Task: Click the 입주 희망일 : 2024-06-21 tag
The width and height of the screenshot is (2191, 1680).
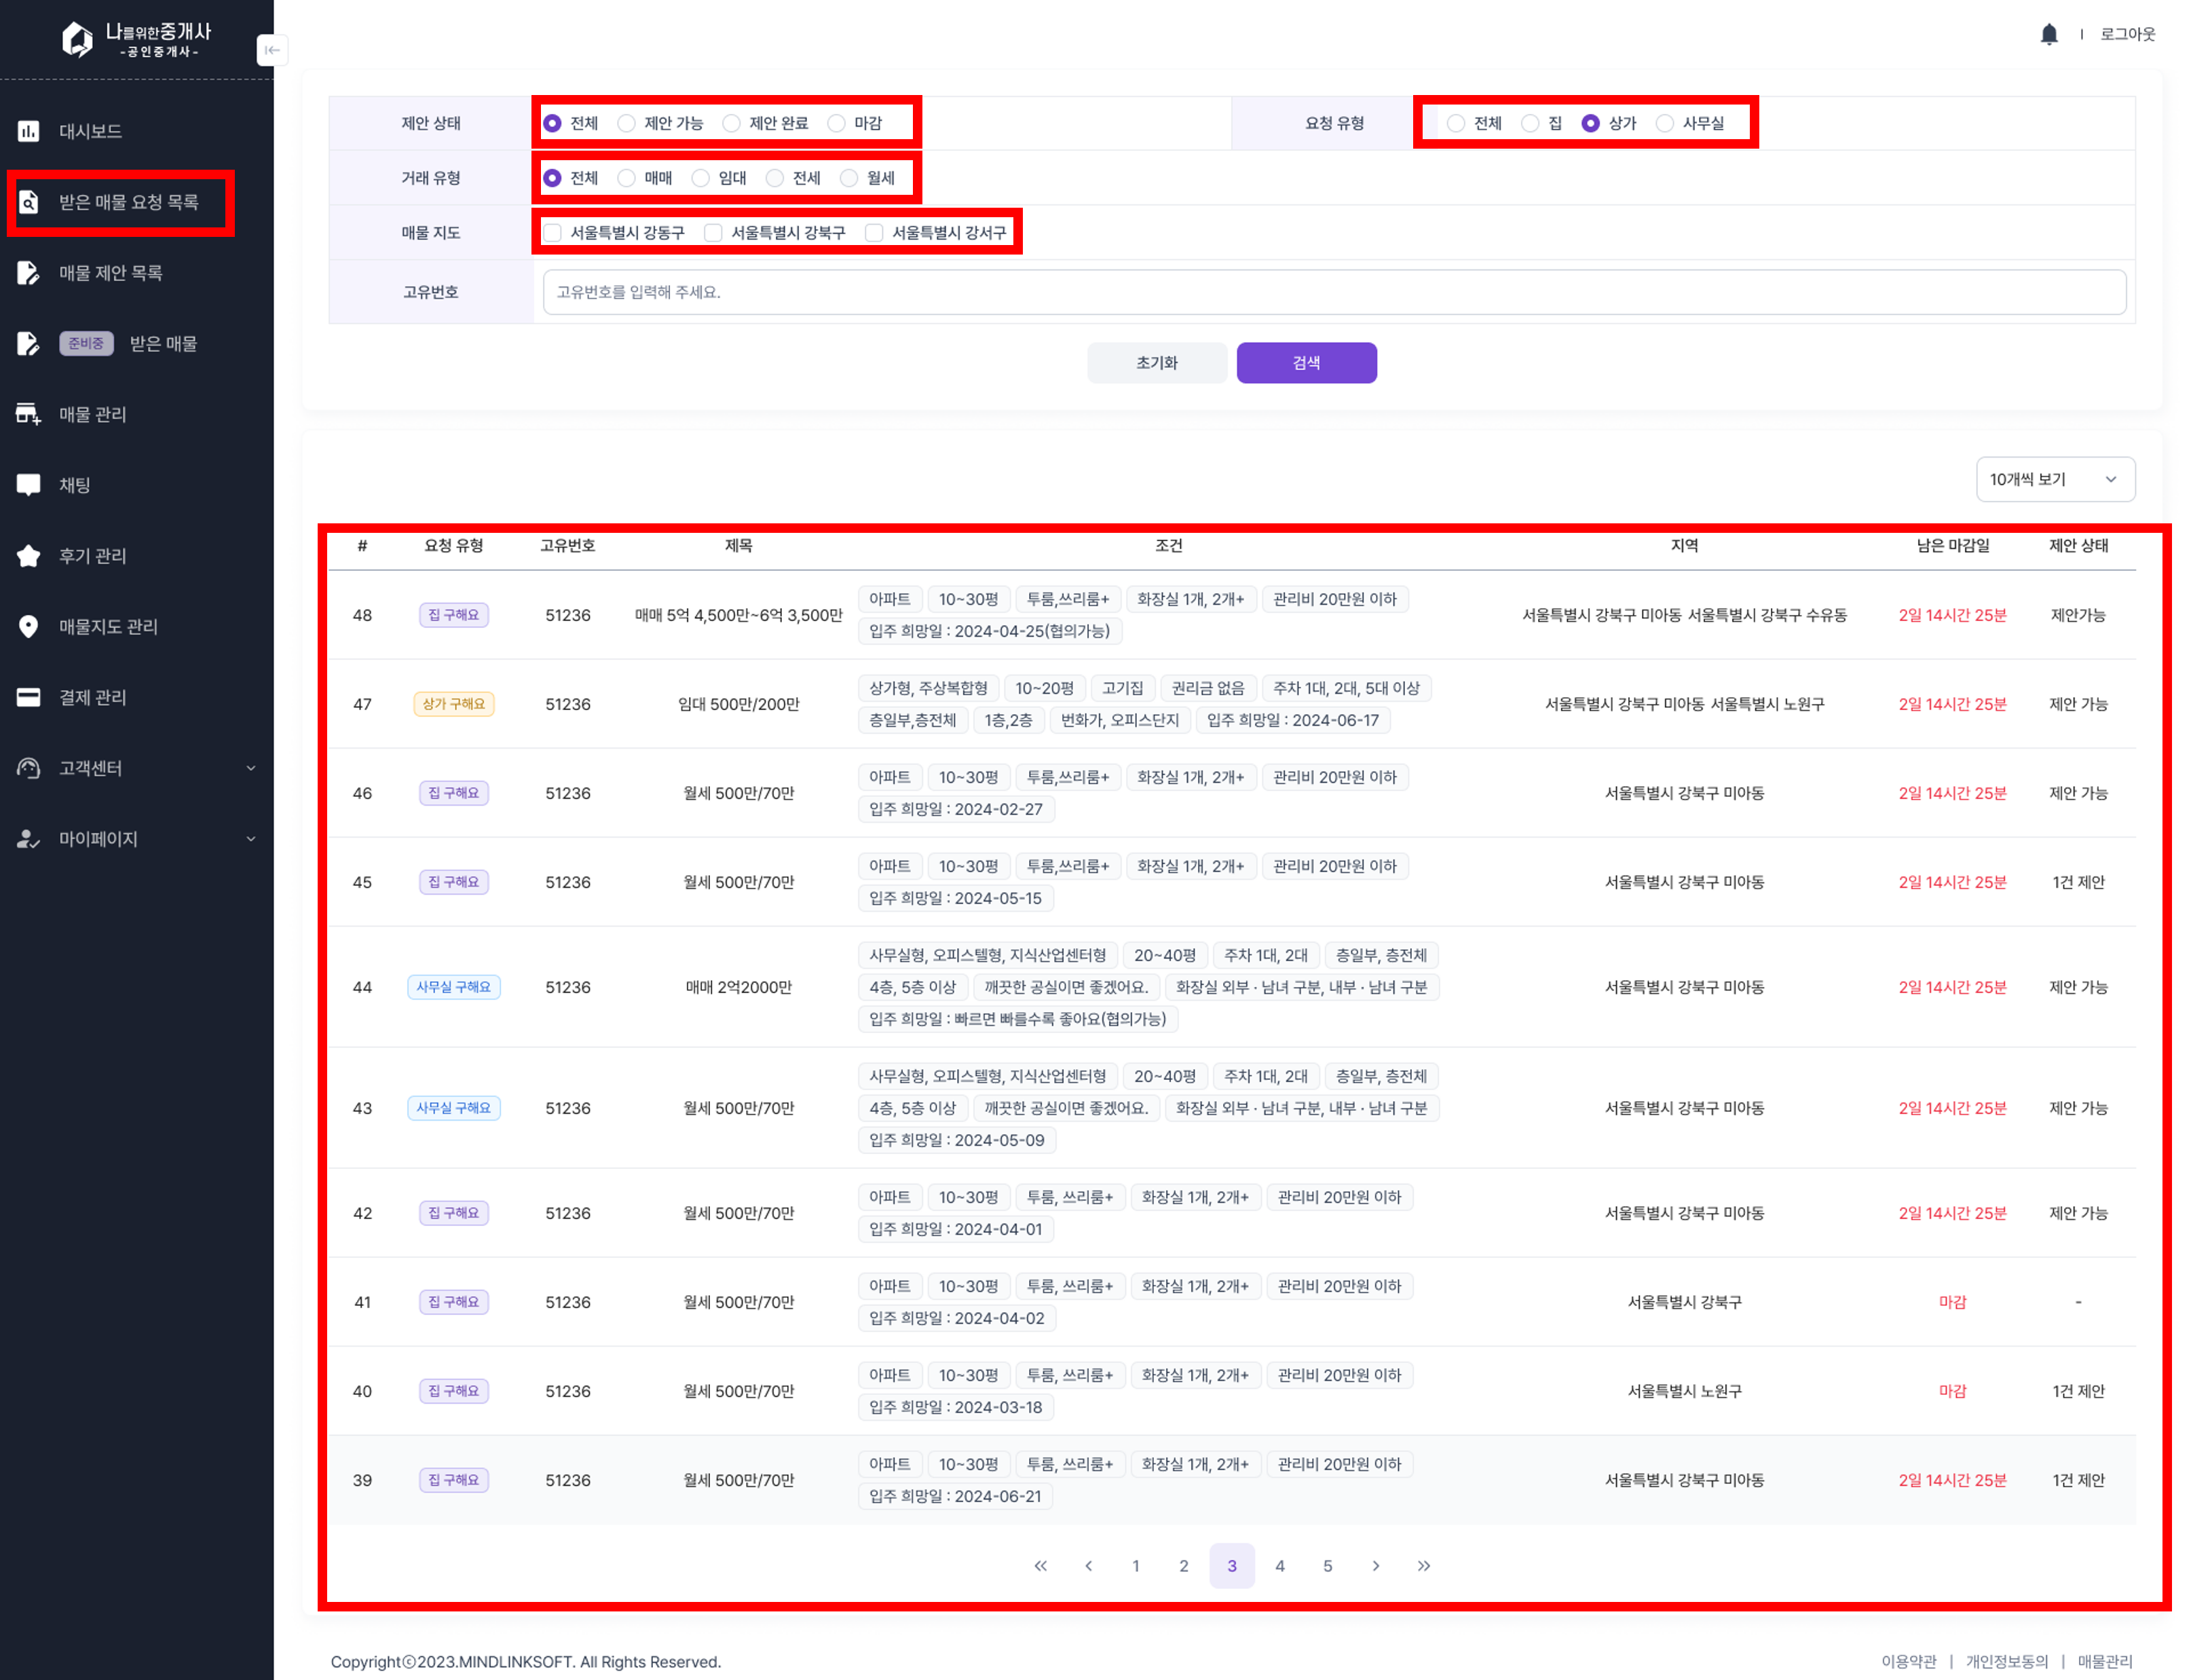Action: pos(955,1496)
